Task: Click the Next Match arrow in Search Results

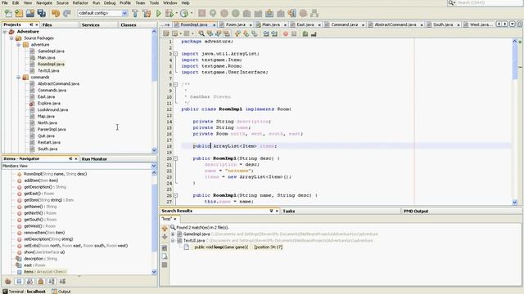Action: coord(165,237)
